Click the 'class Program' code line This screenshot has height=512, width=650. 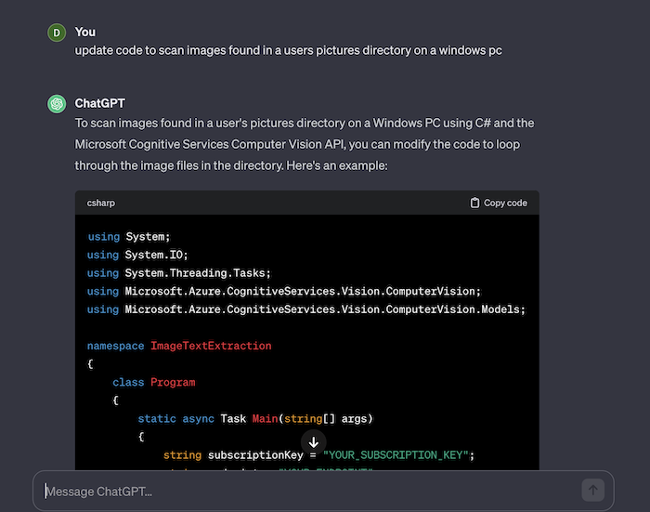click(x=154, y=382)
